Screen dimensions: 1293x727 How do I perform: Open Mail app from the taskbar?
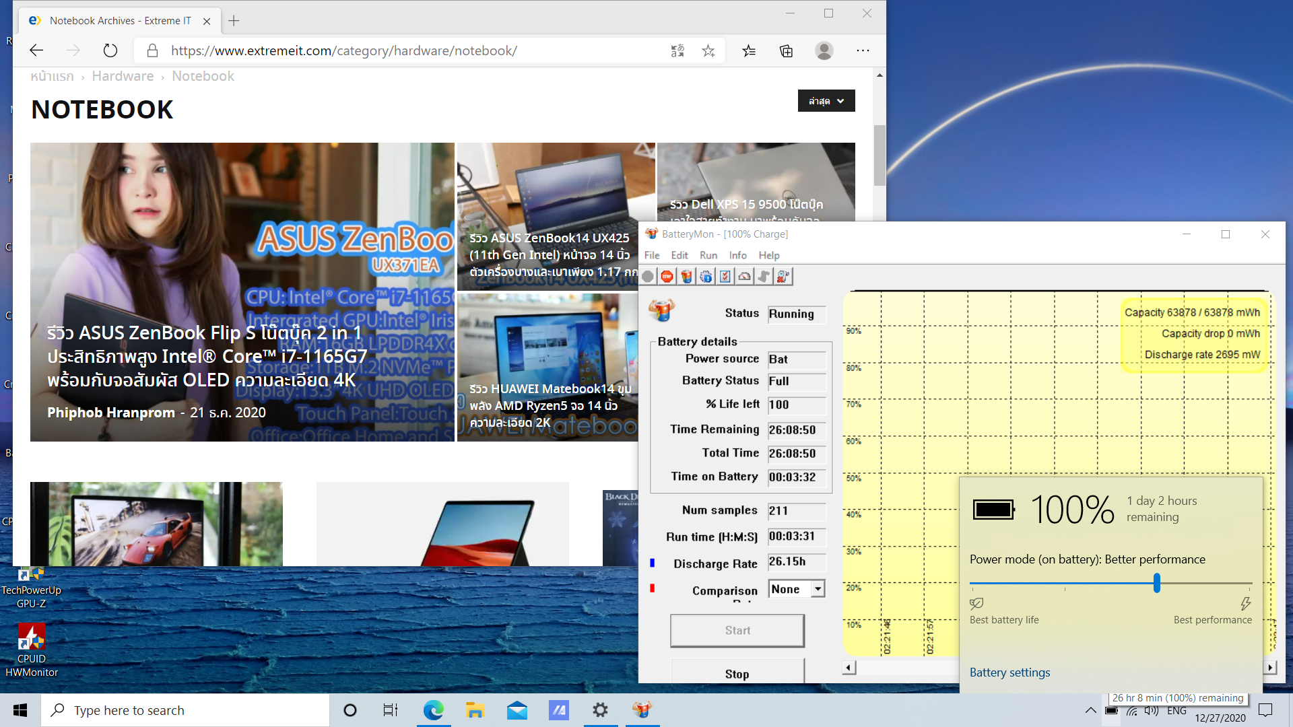click(517, 710)
